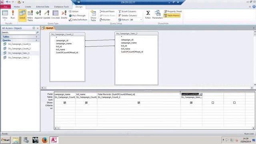
Task: Open the Show Table dialog
Action: [93, 16]
